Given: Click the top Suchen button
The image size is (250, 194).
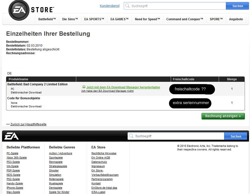Looking at the screenshot, I should tap(238, 6).
